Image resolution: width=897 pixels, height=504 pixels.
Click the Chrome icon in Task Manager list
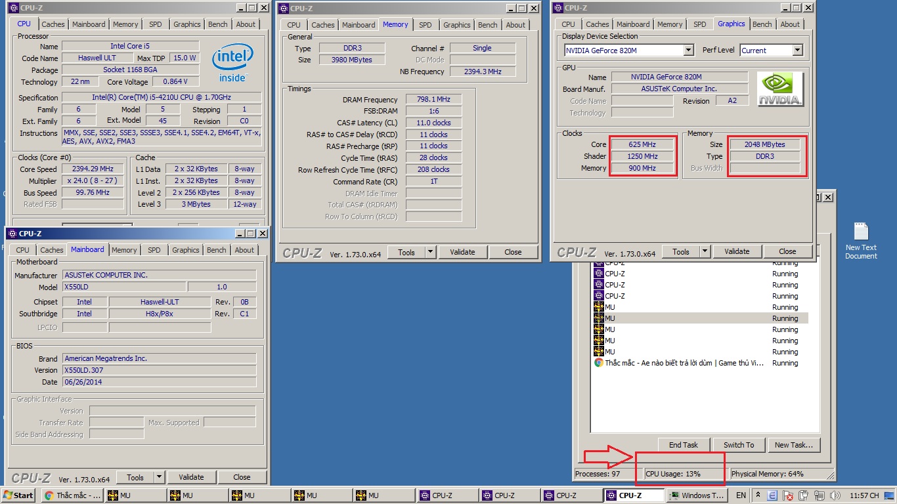click(599, 362)
